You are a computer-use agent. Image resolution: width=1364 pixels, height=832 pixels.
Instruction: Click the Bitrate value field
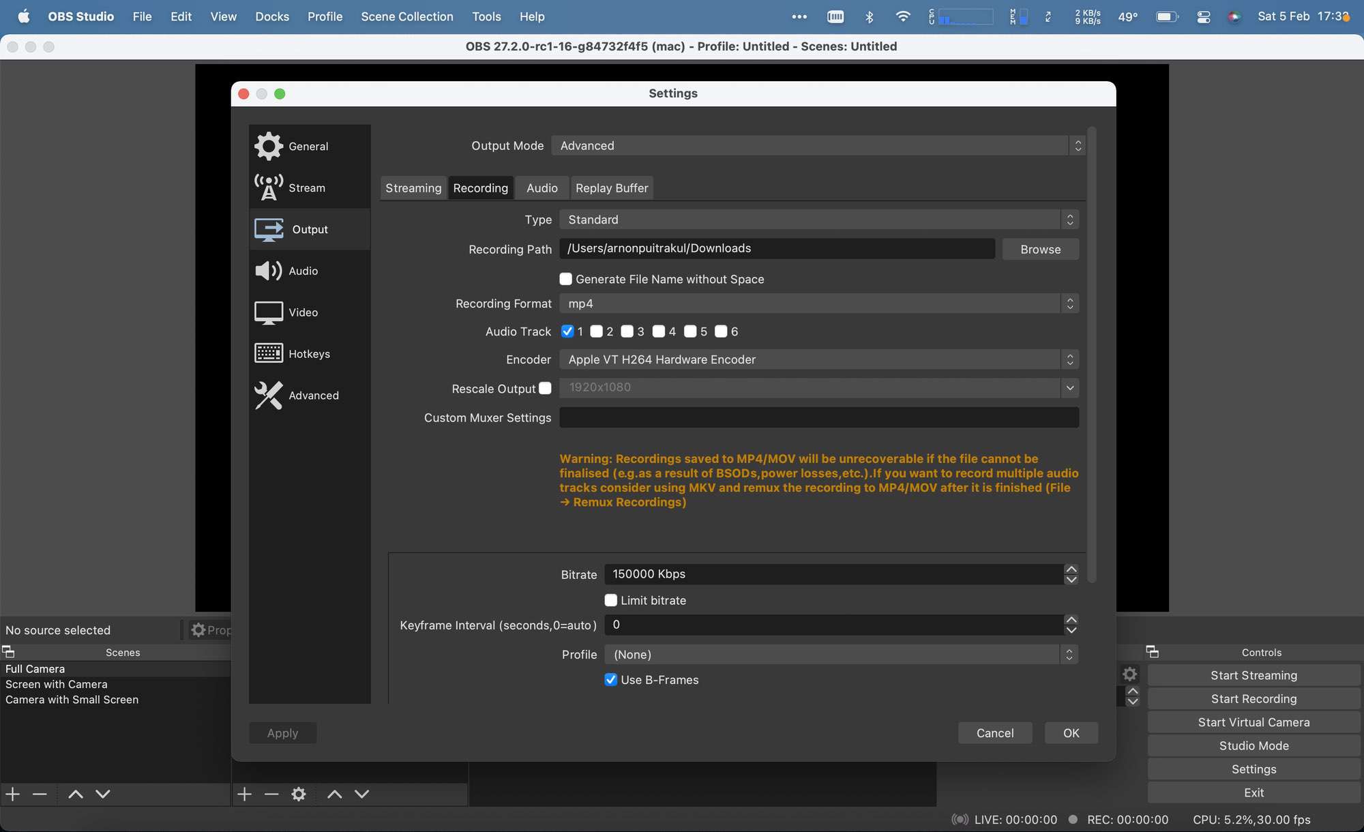click(834, 574)
